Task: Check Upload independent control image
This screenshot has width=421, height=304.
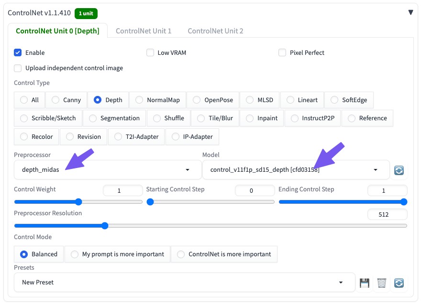Action: coord(18,68)
